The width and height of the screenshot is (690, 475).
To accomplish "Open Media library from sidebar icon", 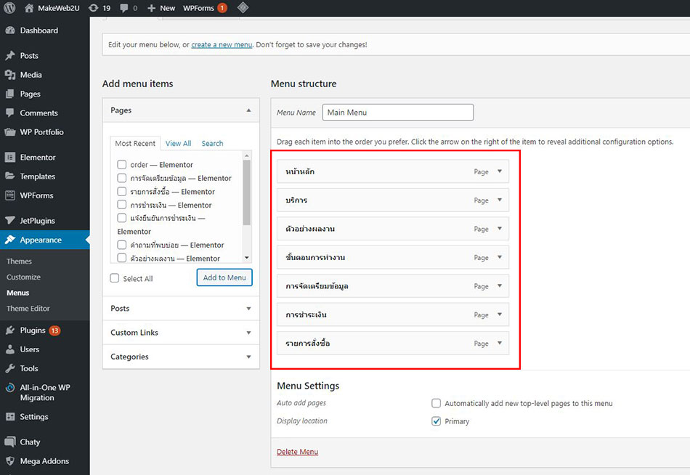I will (x=9, y=75).
